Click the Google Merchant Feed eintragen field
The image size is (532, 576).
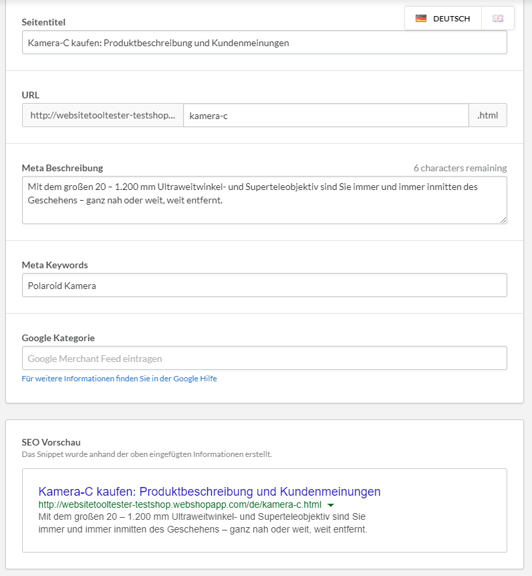(x=265, y=358)
